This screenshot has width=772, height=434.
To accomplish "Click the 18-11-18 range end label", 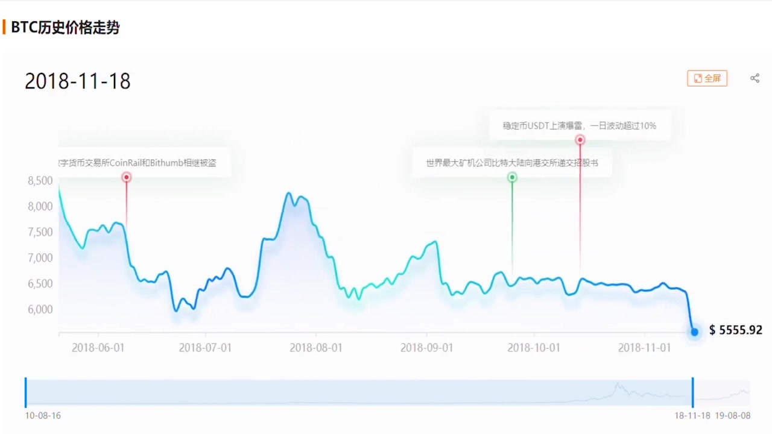I will click(x=692, y=416).
